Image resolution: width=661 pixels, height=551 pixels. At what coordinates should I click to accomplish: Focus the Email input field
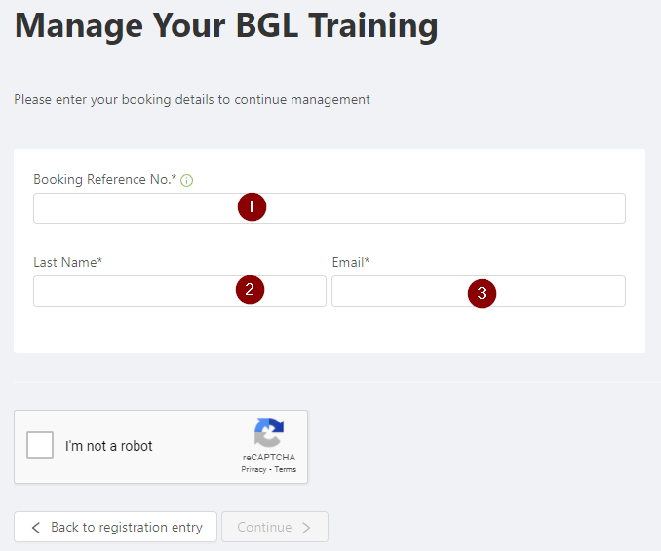pyautogui.click(x=479, y=291)
